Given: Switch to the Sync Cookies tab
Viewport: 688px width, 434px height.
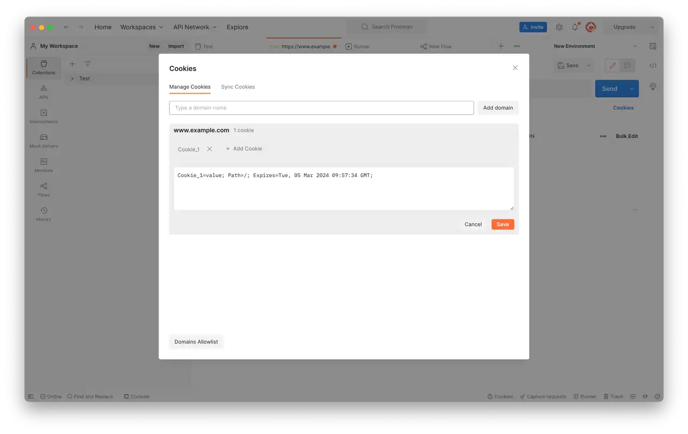Looking at the screenshot, I should coord(238,87).
